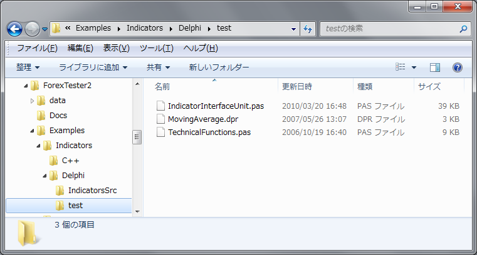Toggle the preview pane icon
Image resolution: width=477 pixels, height=255 pixels.
(435, 67)
